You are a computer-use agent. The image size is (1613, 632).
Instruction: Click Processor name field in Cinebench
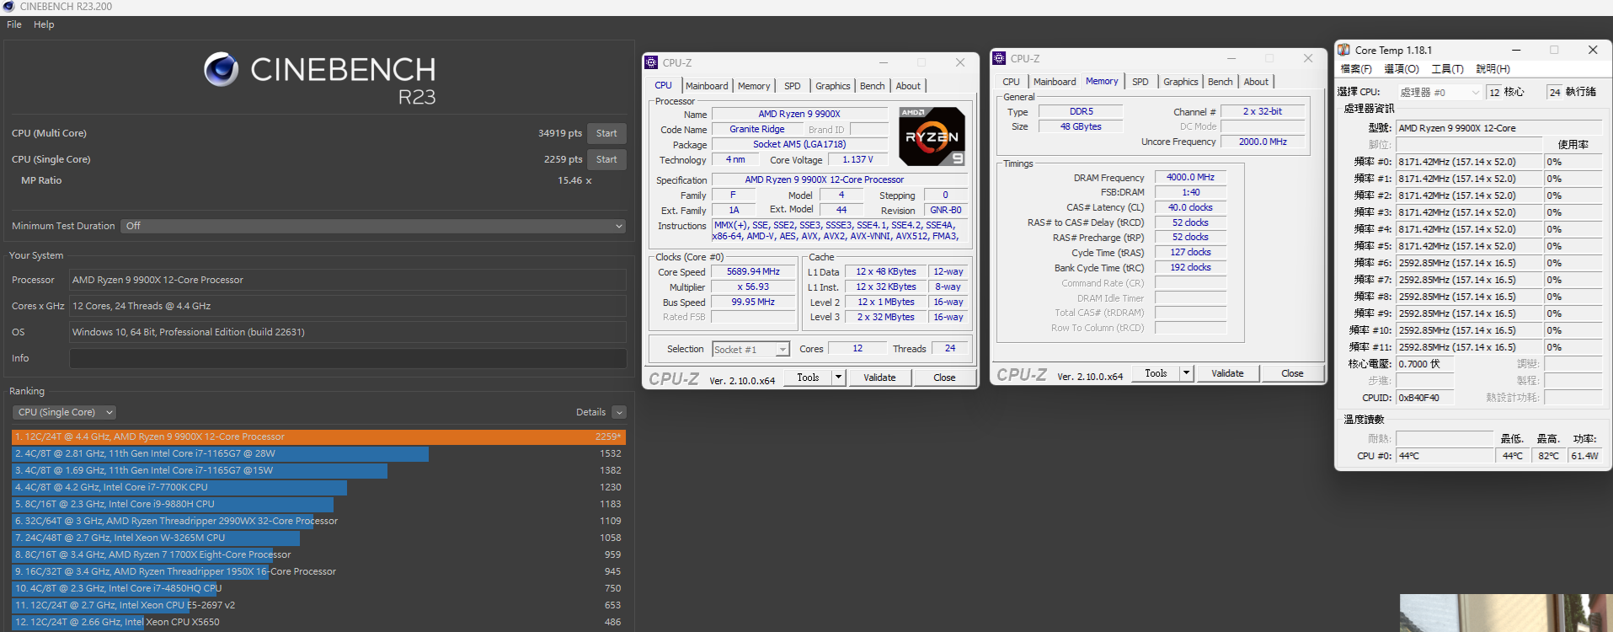coord(348,280)
